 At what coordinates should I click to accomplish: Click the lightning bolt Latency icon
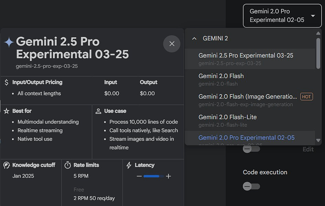129,165
